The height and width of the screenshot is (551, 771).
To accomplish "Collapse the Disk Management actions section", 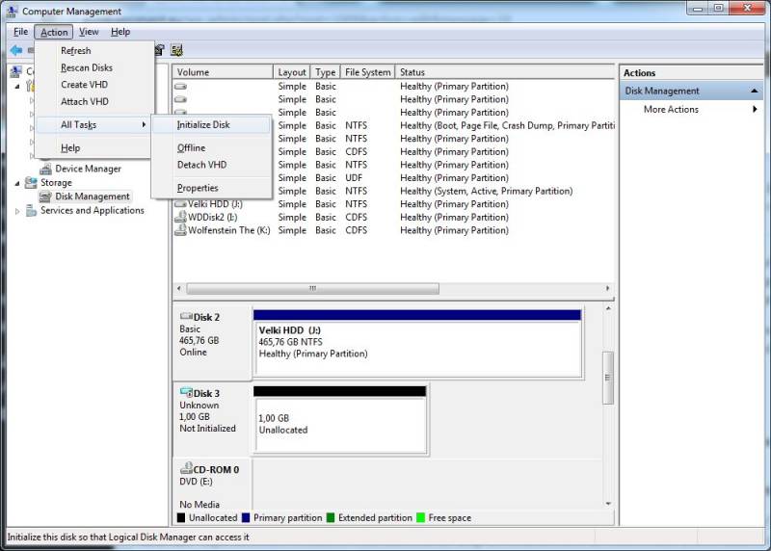I will pyautogui.click(x=755, y=91).
